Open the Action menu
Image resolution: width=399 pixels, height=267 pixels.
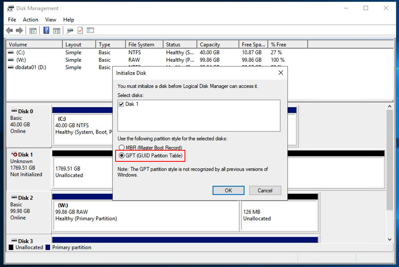tap(31, 20)
